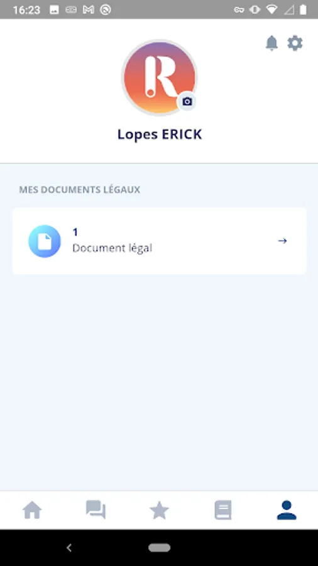The height and width of the screenshot is (566, 318).
Task: Tap Gmail notification icon in status bar
Action: pos(89,9)
